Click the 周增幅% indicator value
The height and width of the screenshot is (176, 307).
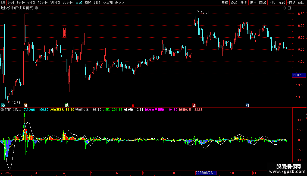(191, 110)
